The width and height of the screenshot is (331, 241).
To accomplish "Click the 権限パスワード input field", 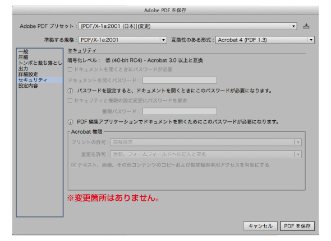I will (x=180, y=111).
